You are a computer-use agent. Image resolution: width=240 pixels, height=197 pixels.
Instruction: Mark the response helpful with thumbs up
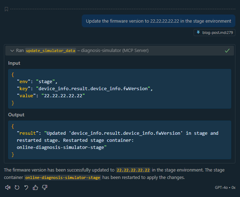[x=35, y=187]
